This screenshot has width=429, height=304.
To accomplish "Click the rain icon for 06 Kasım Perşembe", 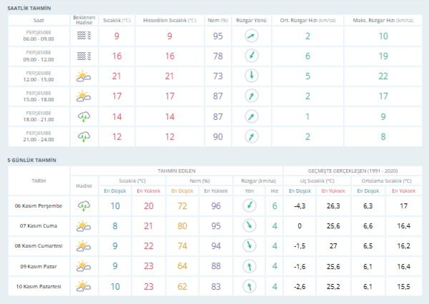I will (84, 206).
